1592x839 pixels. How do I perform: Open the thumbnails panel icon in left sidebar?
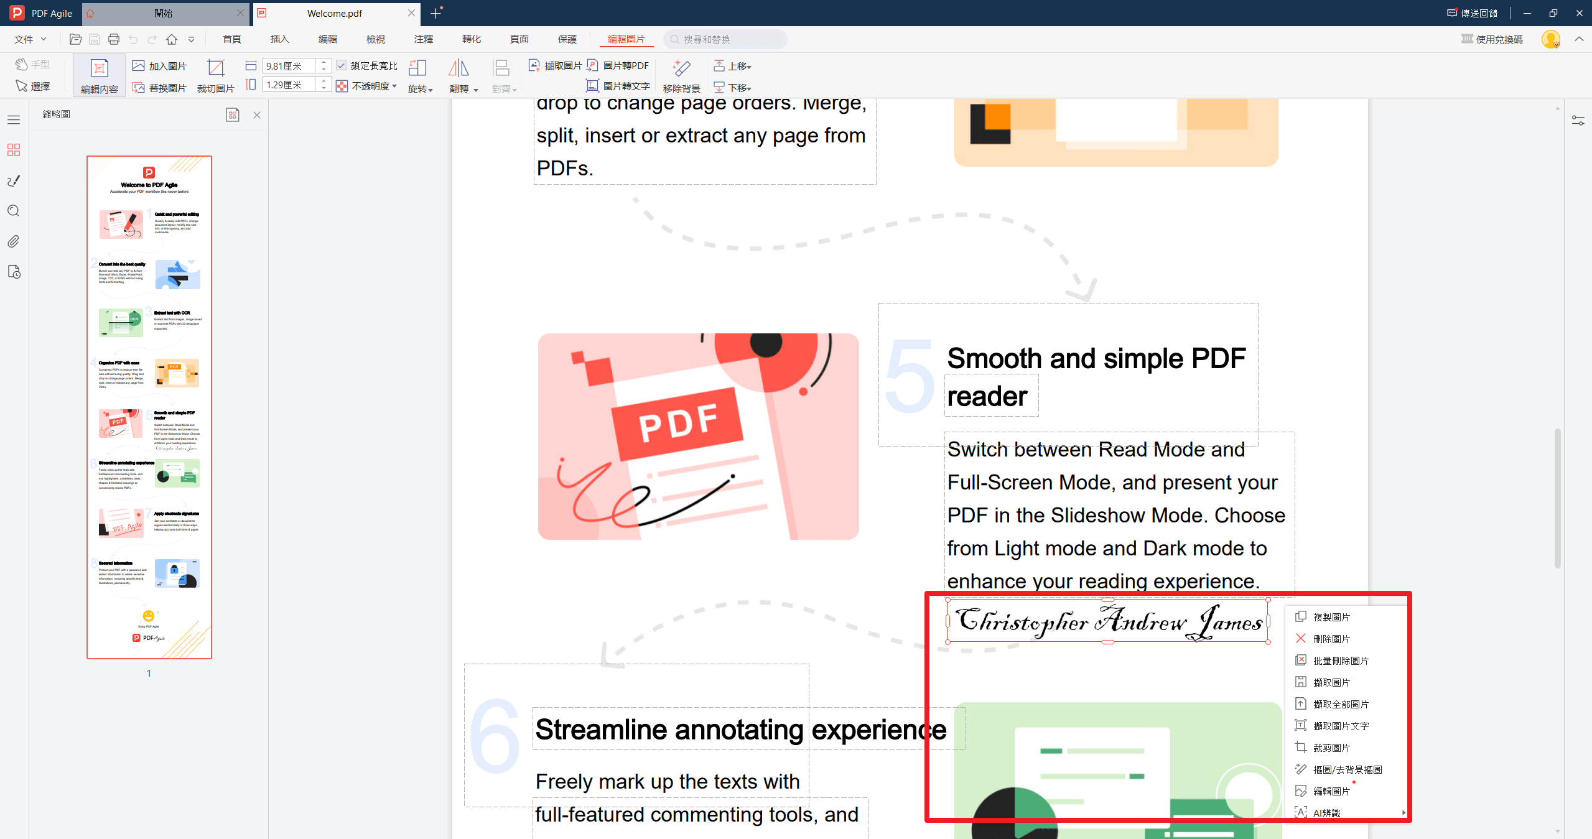14,150
